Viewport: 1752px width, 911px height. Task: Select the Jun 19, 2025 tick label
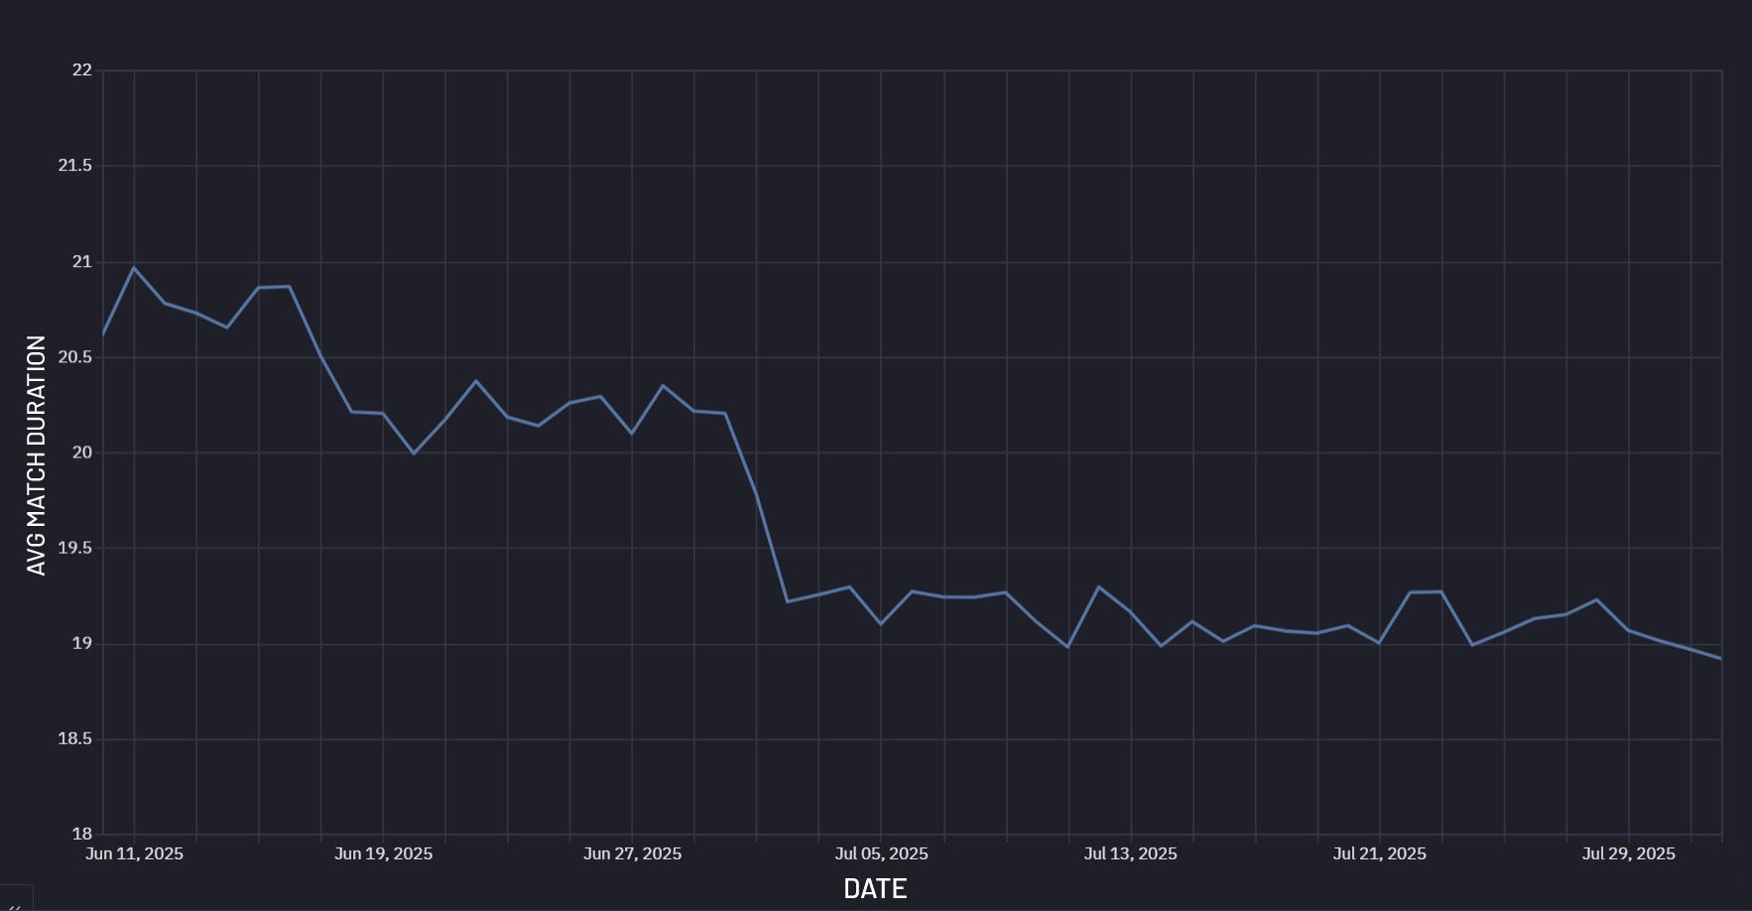click(x=383, y=853)
